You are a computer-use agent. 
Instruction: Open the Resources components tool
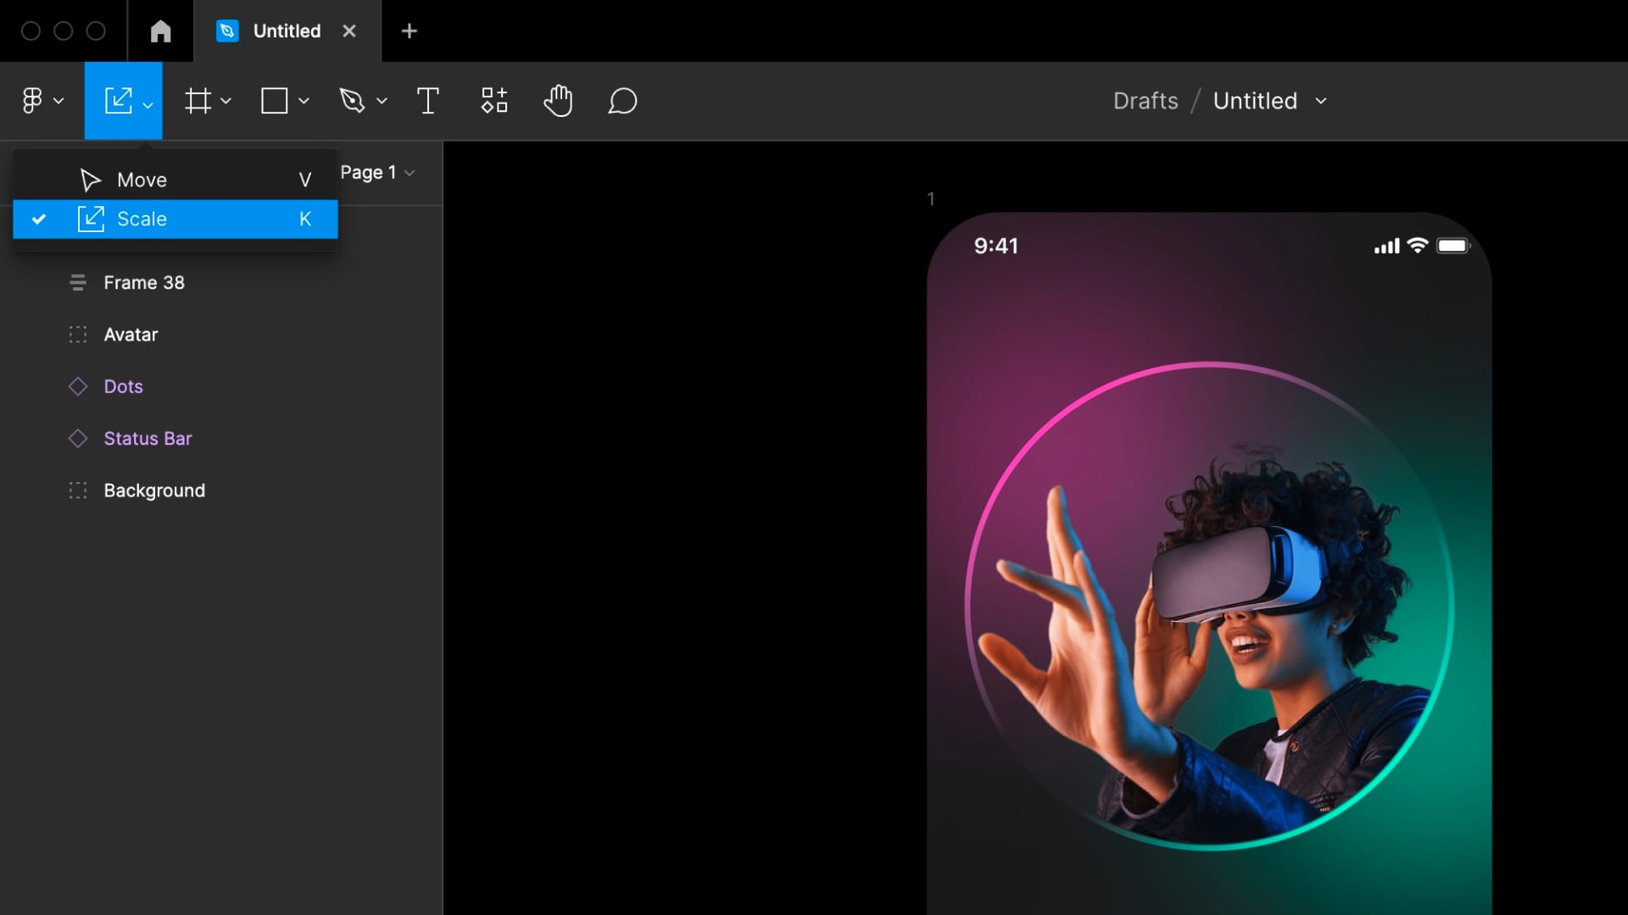494,101
